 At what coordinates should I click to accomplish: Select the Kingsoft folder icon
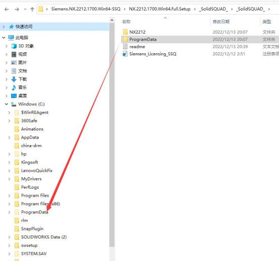click(17, 162)
